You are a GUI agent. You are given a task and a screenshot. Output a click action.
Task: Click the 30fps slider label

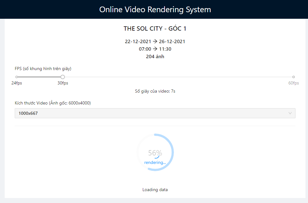[63, 83]
